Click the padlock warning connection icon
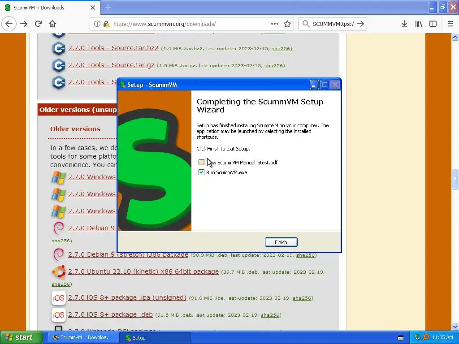459x344 pixels. tap(106, 24)
